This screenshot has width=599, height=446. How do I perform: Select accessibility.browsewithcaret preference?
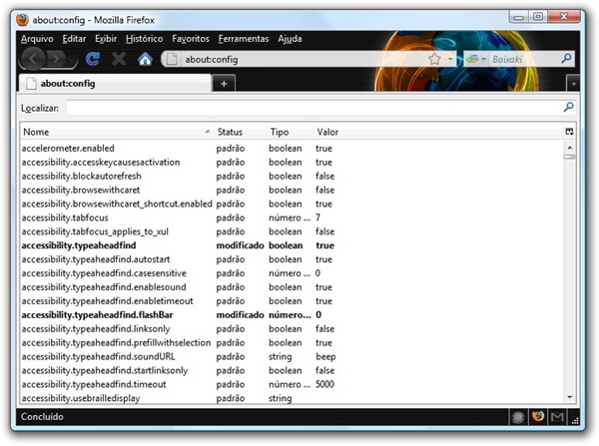coord(292,190)
